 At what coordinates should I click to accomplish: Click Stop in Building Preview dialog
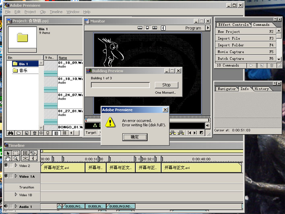166,85
